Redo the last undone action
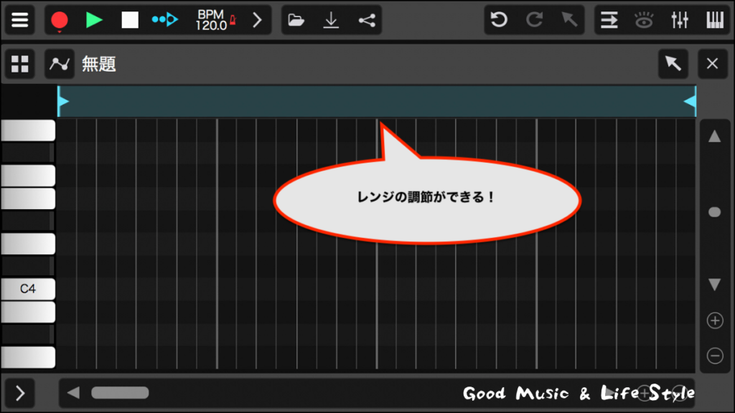 point(534,19)
